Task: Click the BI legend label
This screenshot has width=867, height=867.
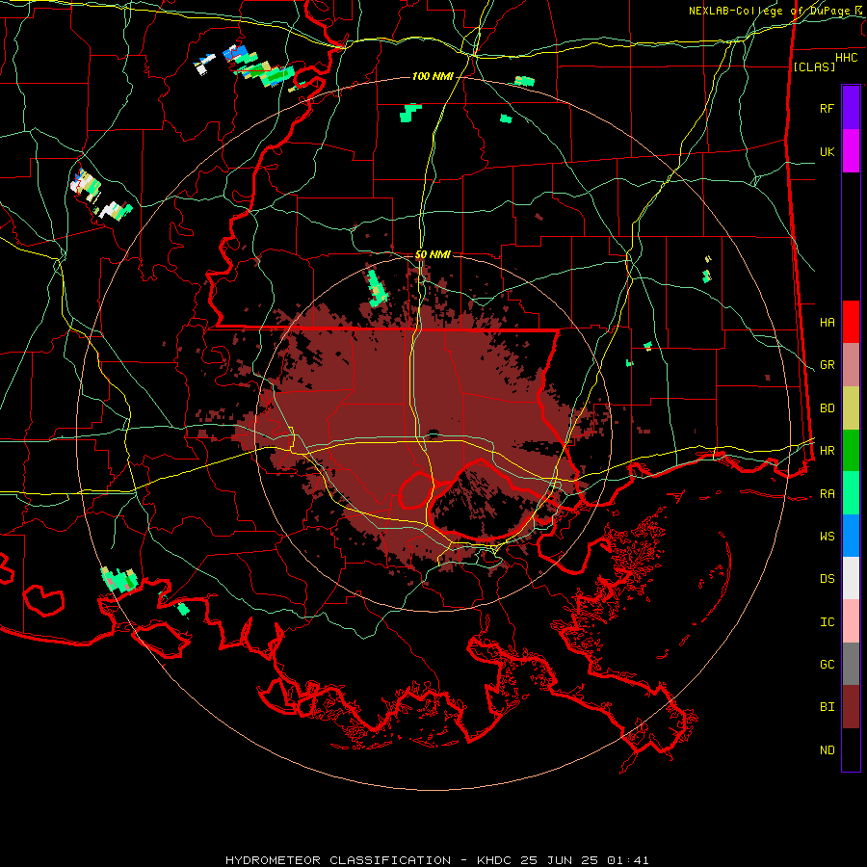Action: coord(828,707)
